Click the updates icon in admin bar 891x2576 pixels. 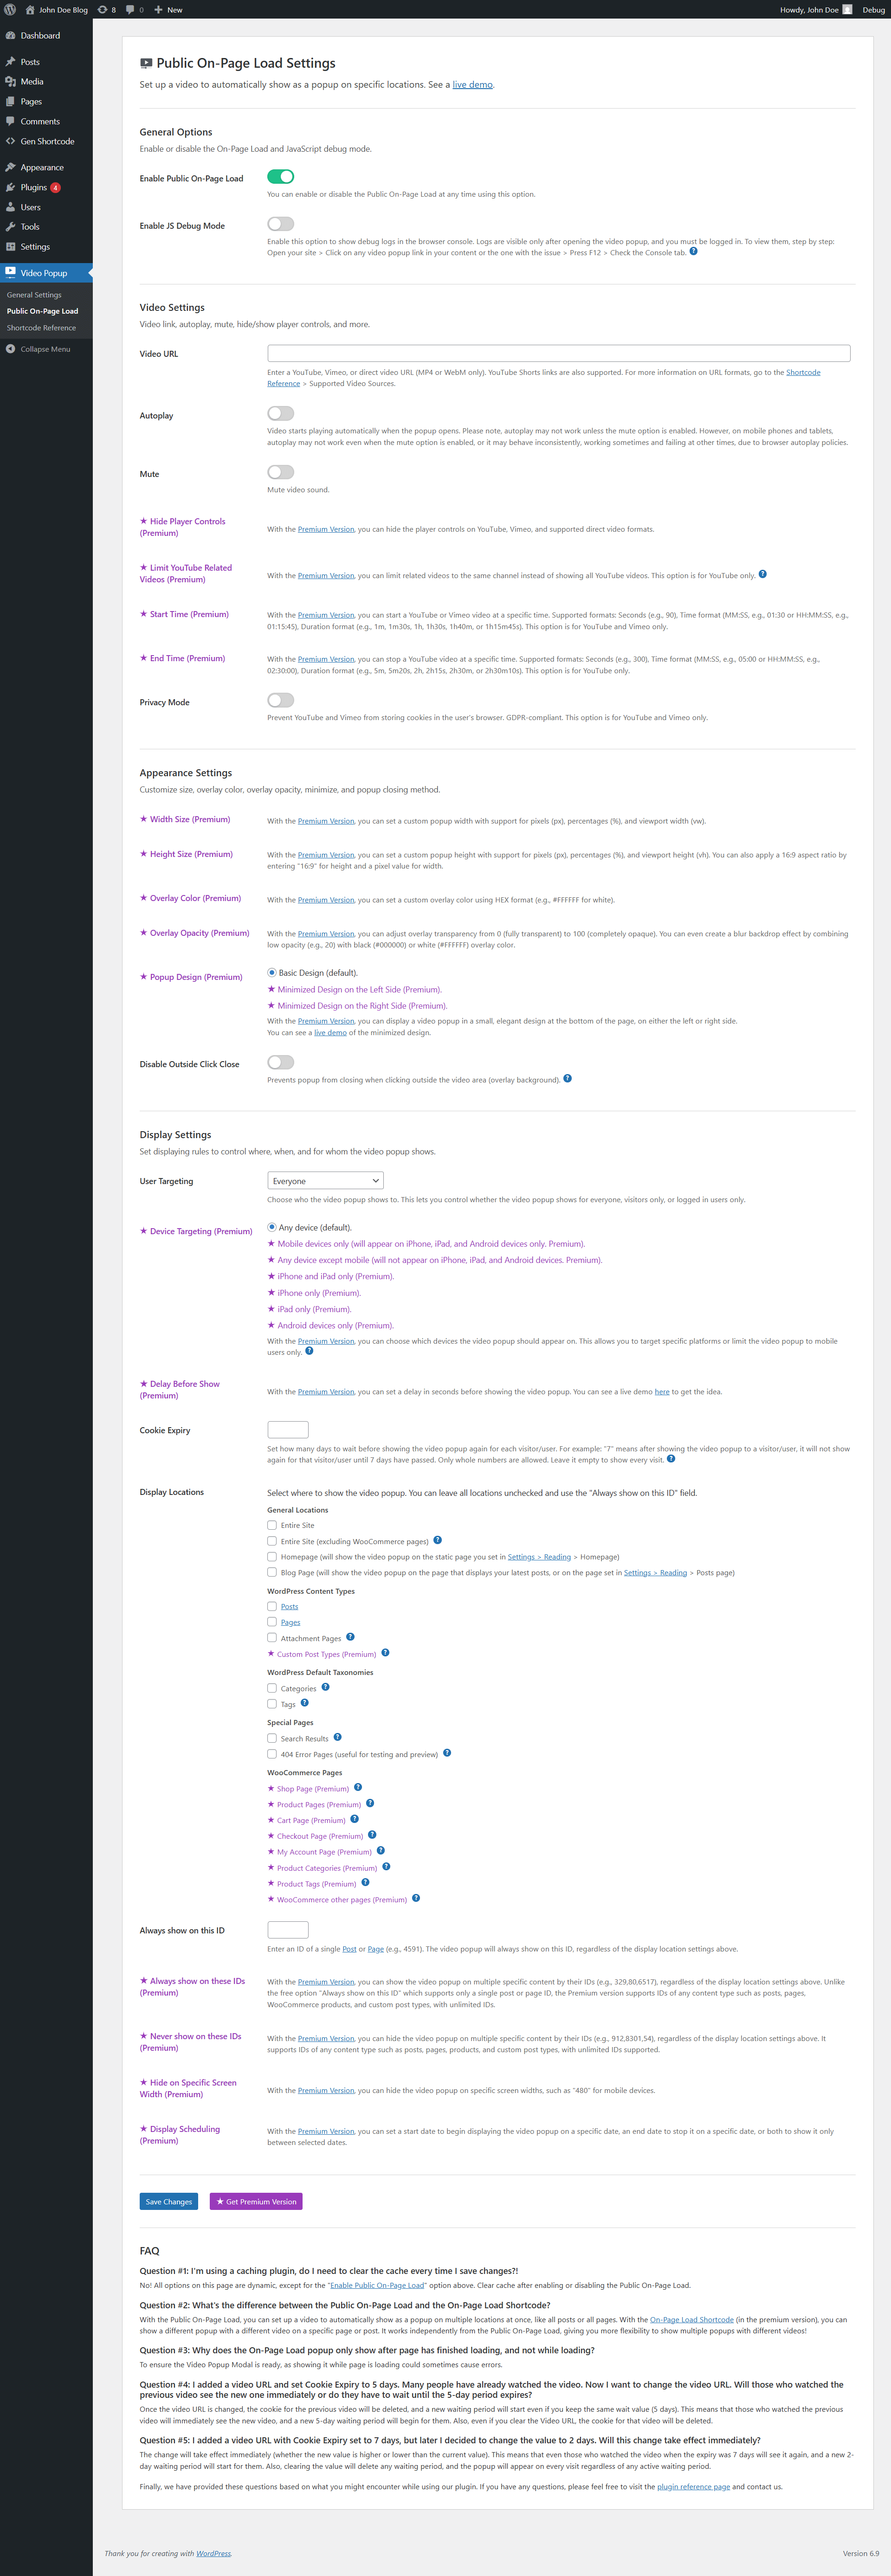[x=102, y=10]
